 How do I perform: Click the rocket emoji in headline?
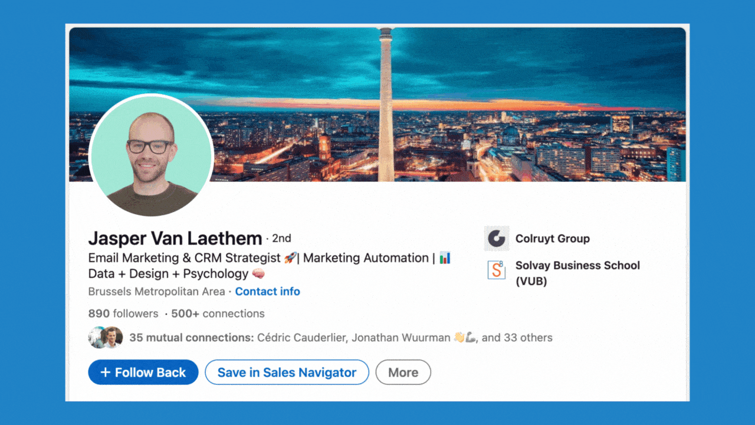[290, 258]
